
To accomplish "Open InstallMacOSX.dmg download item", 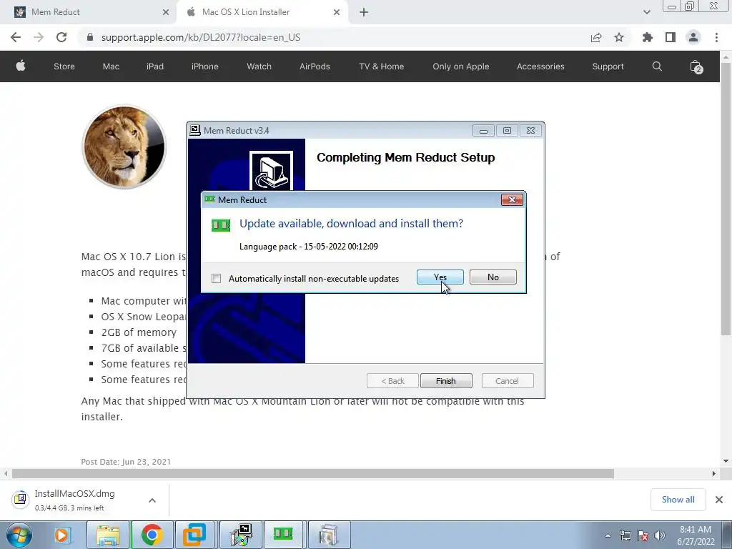I will click(74, 500).
